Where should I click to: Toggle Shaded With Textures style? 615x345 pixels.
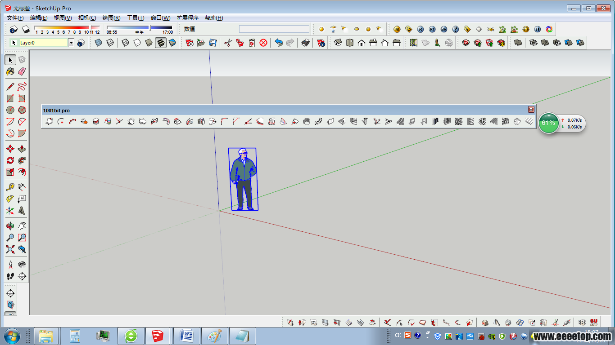[x=161, y=43]
